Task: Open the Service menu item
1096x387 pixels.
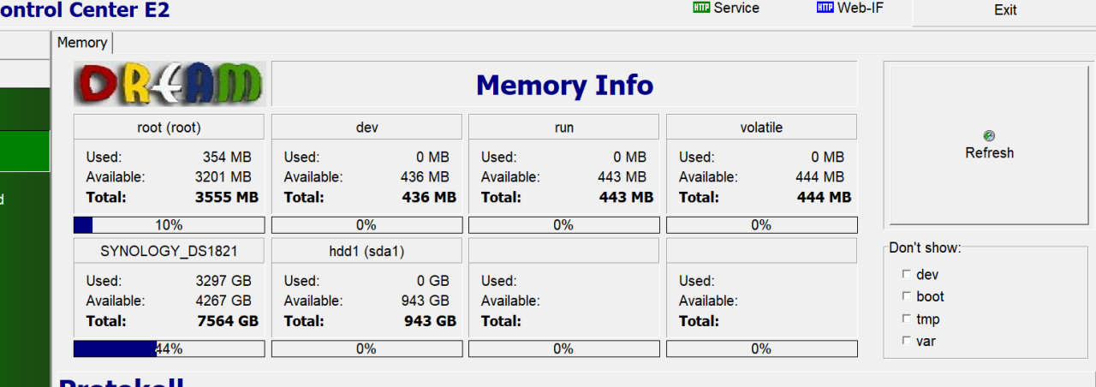Action: (736, 8)
